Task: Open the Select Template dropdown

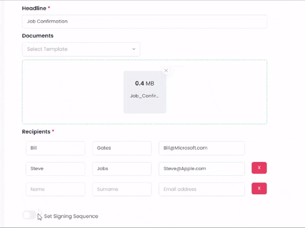Action: (81, 49)
